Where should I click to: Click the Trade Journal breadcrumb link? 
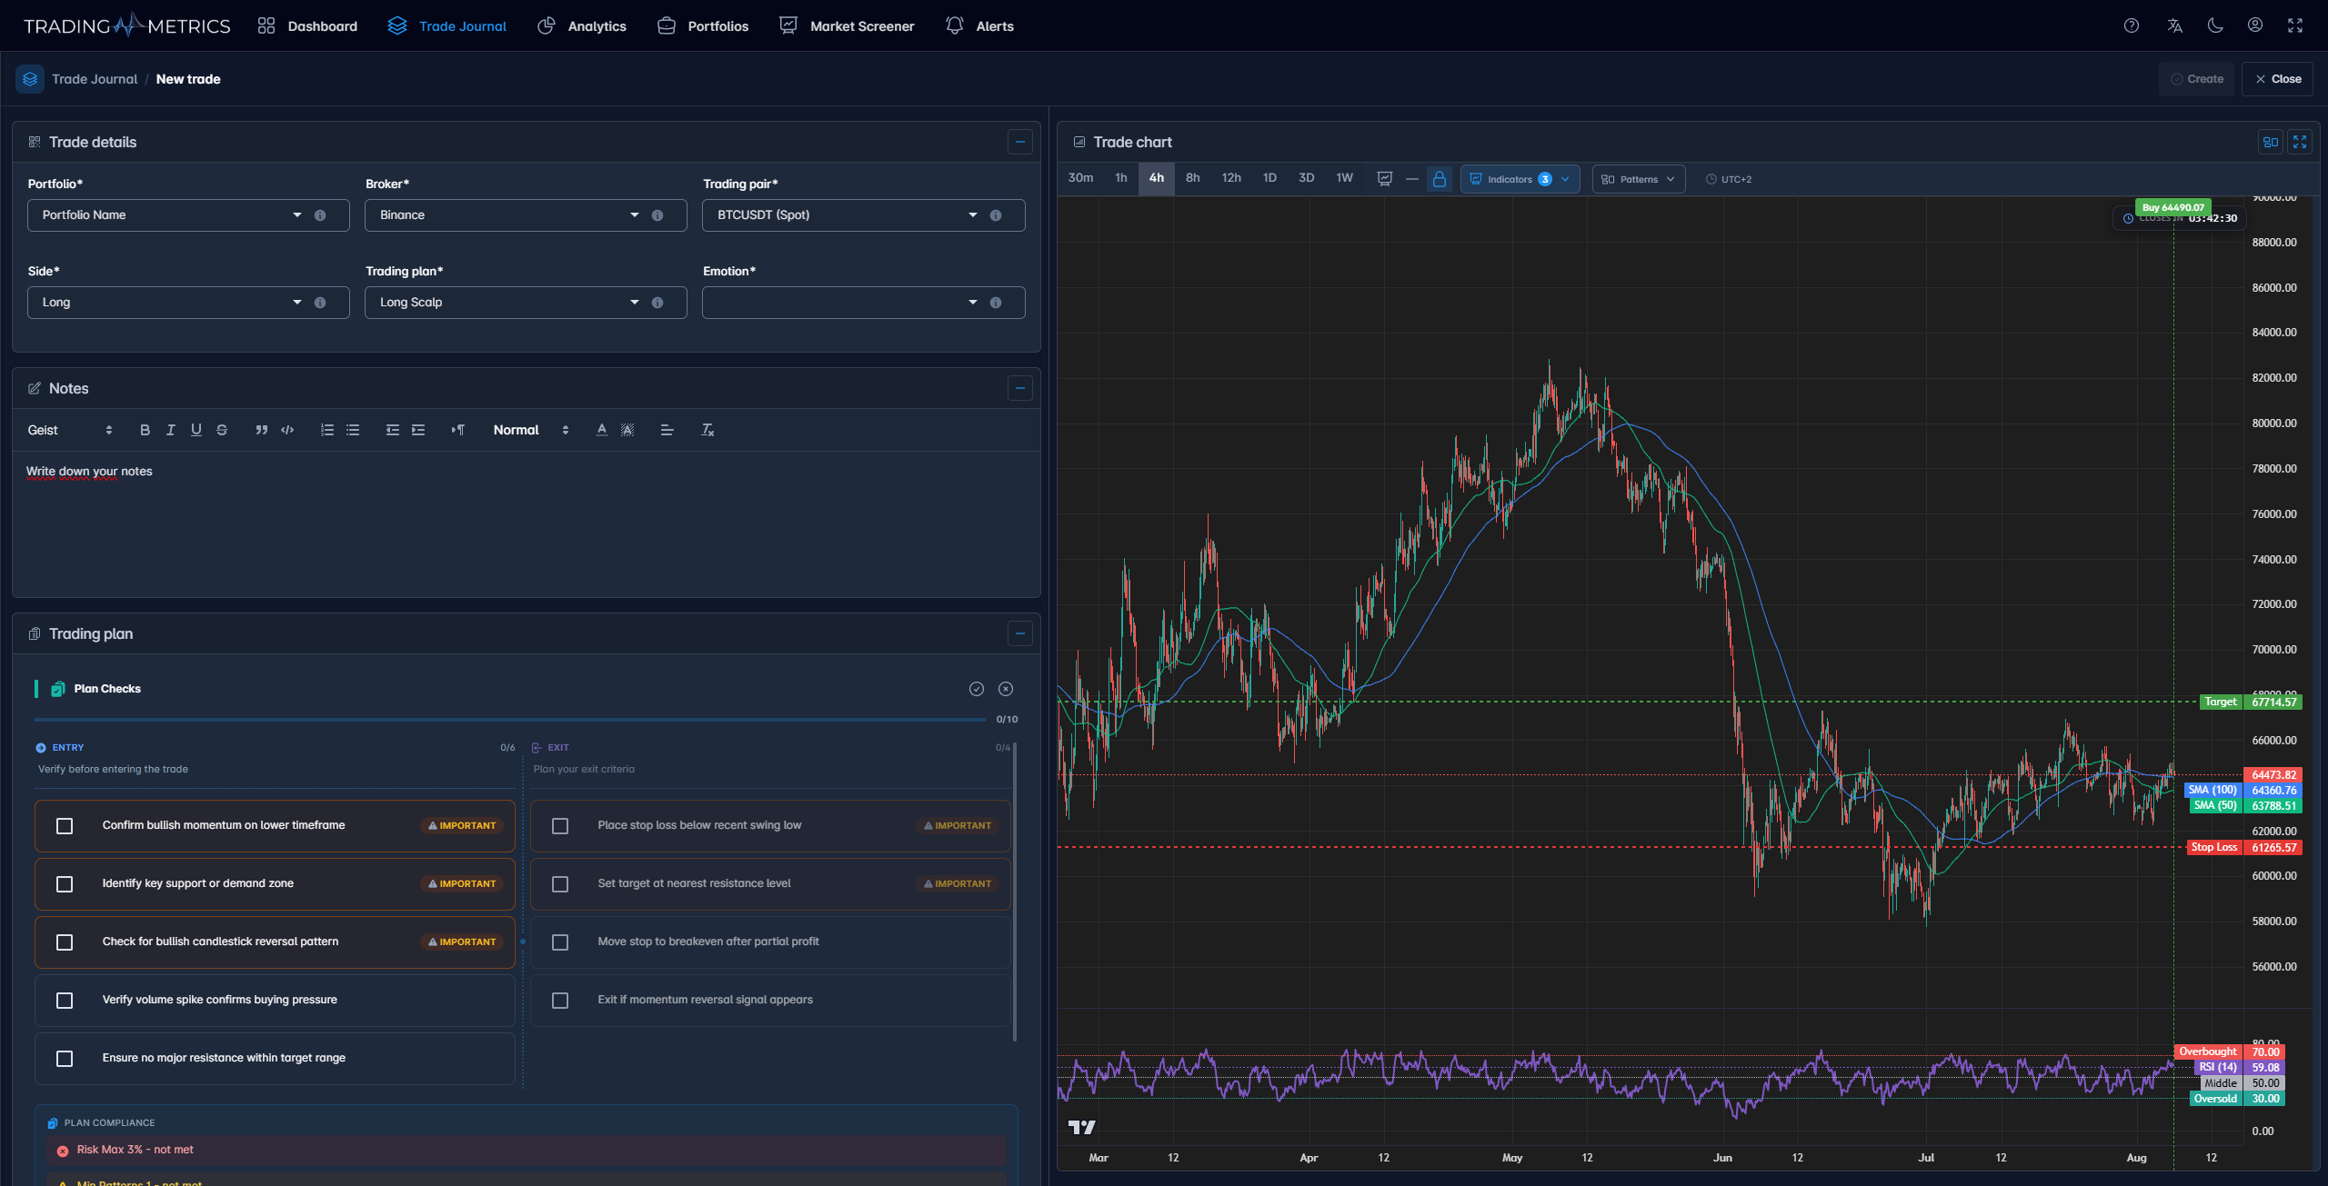pyautogui.click(x=95, y=79)
